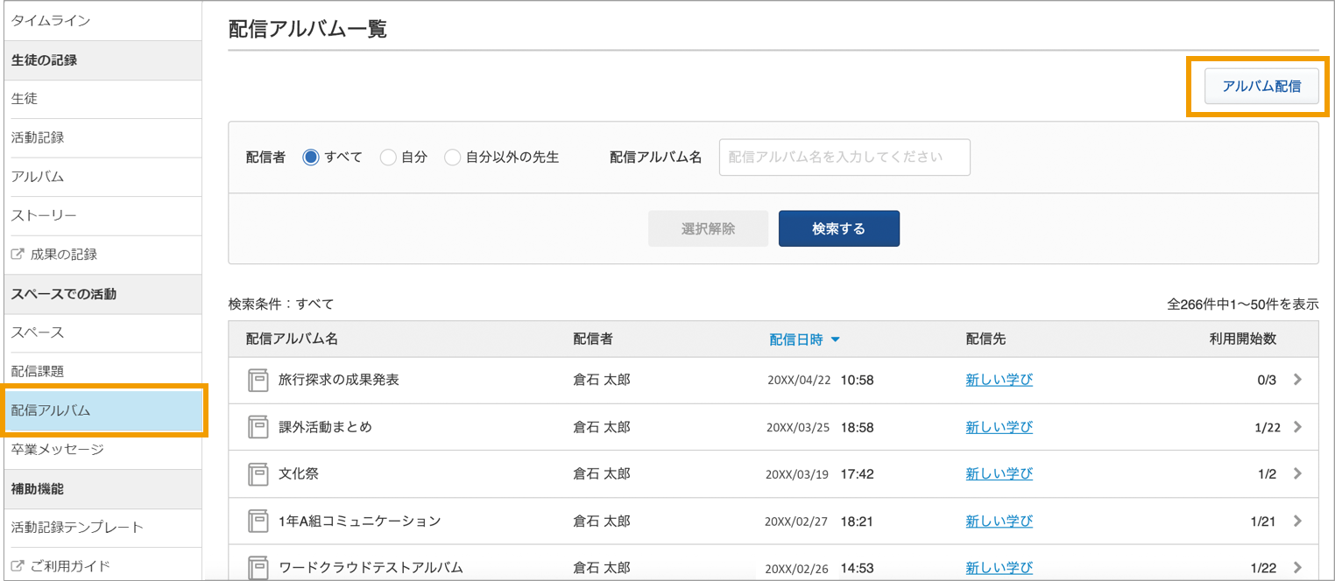Click the アルバム配信 button
This screenshot has width=1335, height=581.
pos(1261,86)
